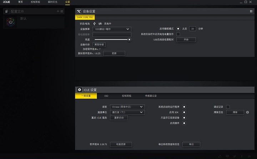This screenshot has height=159, width=257.
Task: Select the 设置 top menu item
Action: 67,2
